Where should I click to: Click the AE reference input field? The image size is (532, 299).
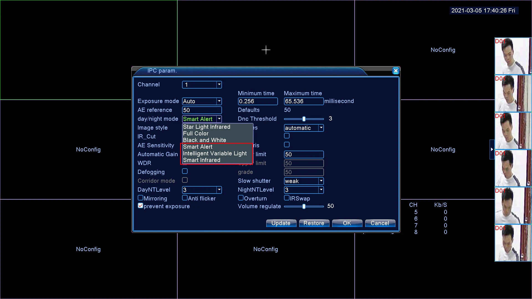202,110
